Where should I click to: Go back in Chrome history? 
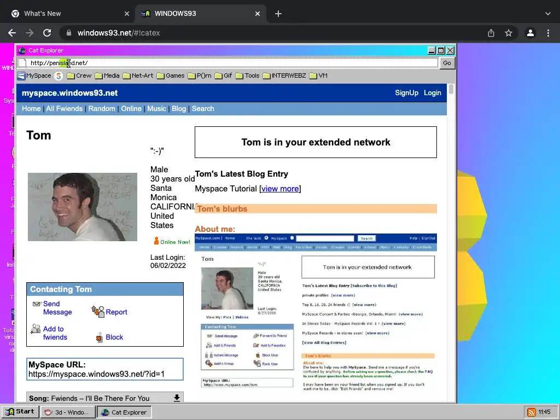(12, 33)
